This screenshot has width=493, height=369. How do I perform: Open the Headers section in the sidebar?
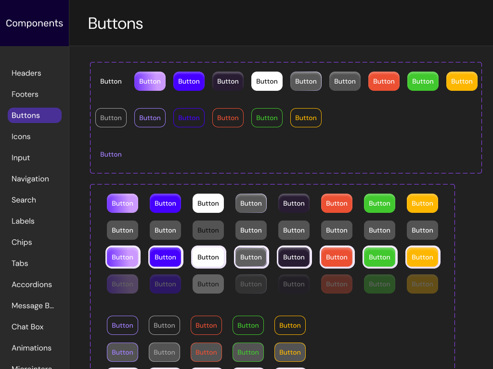click(26, 73)
